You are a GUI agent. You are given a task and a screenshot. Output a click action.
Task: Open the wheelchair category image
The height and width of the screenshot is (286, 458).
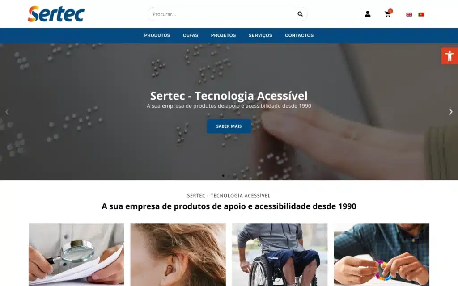(280, 254)
